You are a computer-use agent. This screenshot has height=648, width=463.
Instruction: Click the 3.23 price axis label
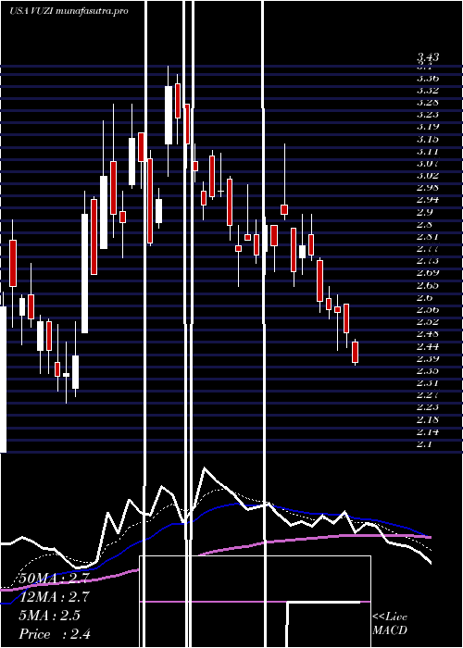(428, 115)
